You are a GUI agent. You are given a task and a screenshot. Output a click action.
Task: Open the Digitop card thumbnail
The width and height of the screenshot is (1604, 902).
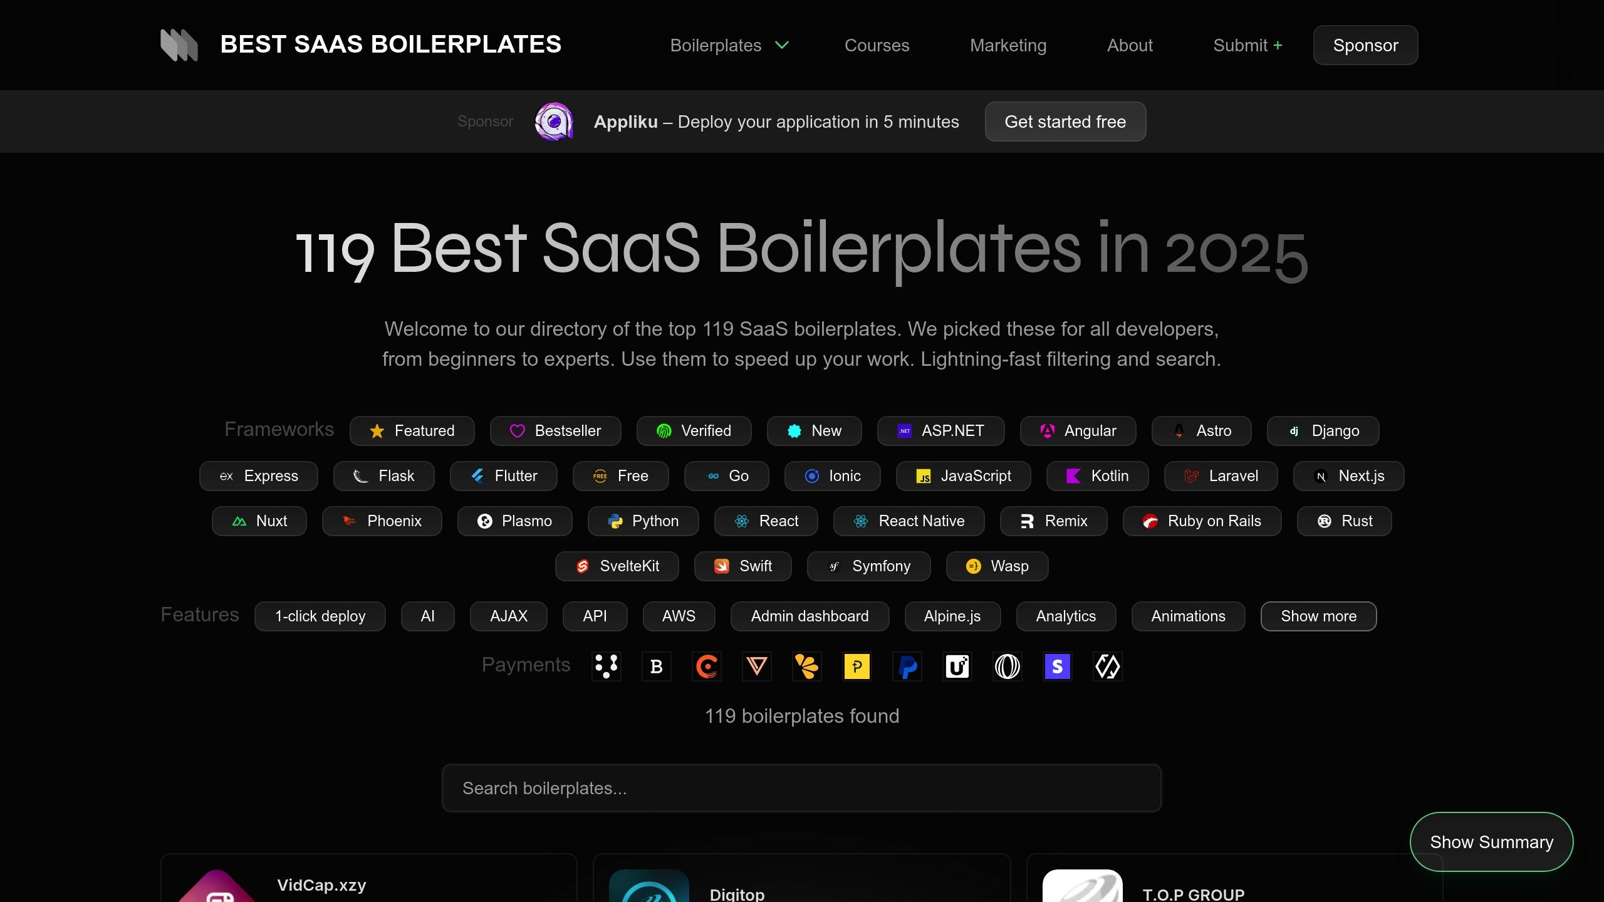pos(648,886)
